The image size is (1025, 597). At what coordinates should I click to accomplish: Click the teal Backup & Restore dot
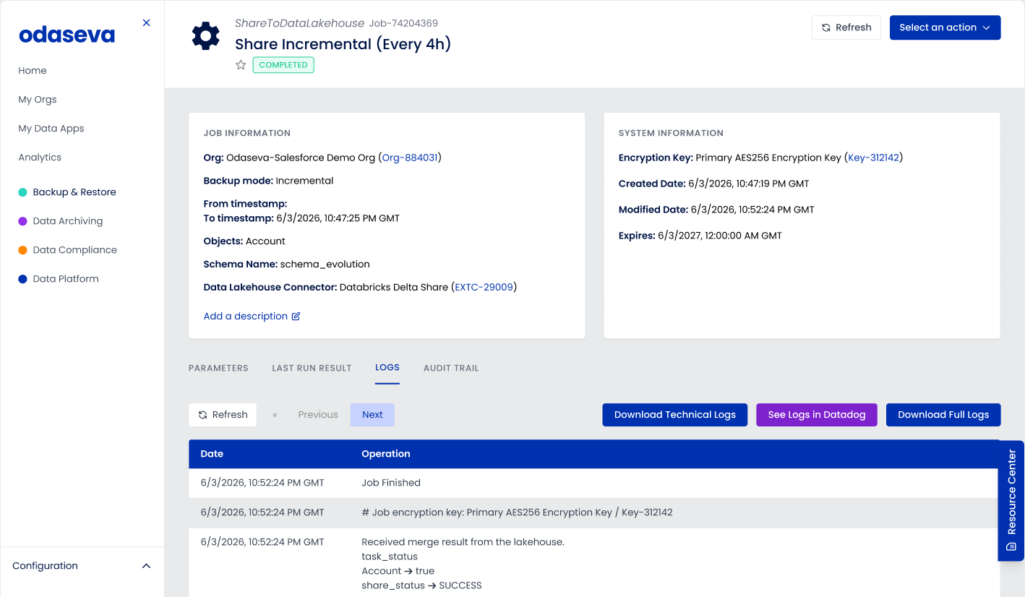coord(22,192)
